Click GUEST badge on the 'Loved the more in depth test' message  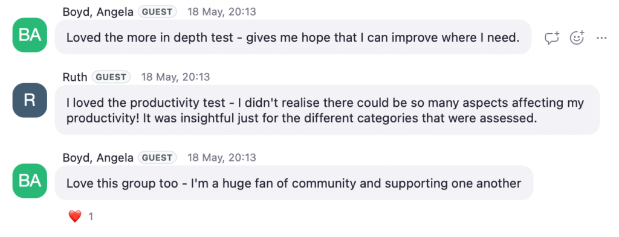tap(157, 12)
